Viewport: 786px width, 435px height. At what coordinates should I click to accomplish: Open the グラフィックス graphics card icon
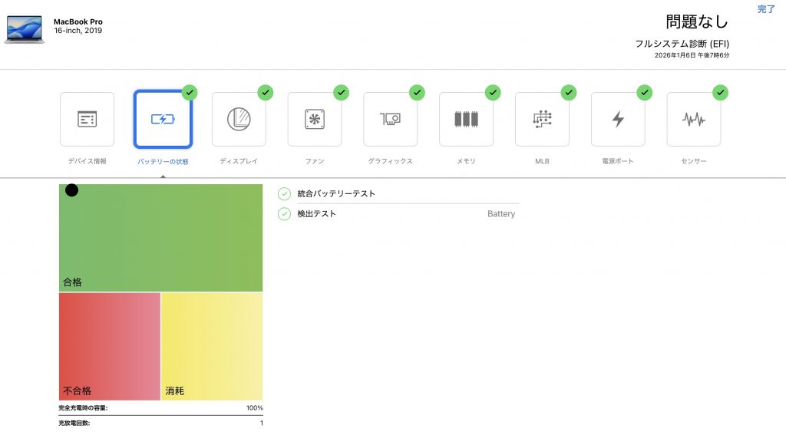(390, 119)
